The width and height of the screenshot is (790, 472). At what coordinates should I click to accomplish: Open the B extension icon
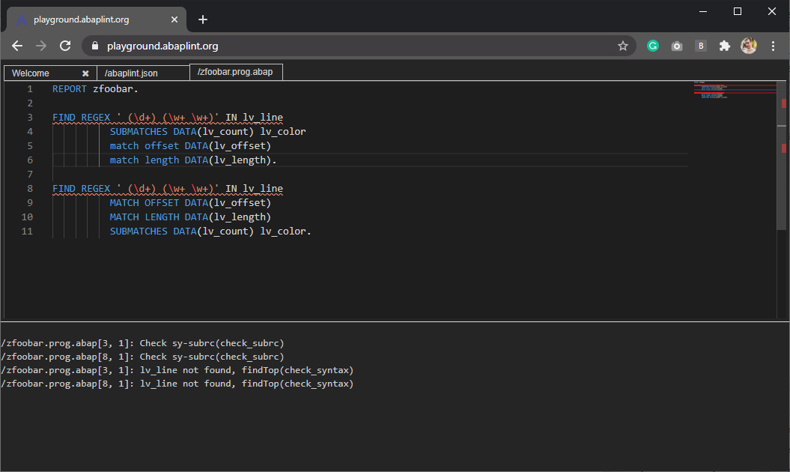701,46
